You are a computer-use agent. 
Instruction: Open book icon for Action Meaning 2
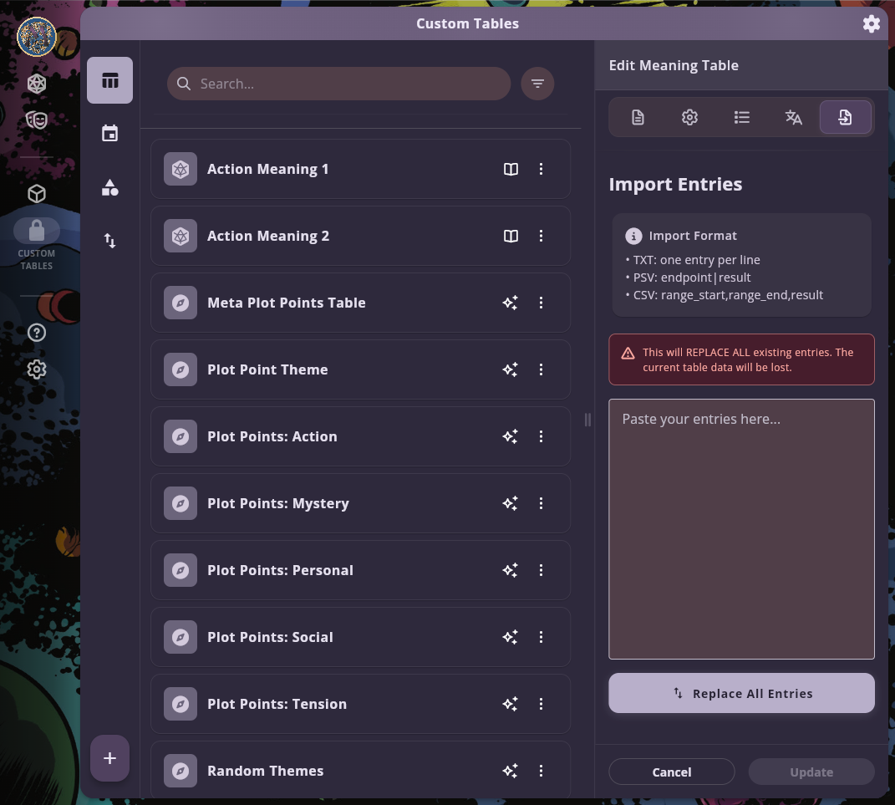[x=511, y=236]
